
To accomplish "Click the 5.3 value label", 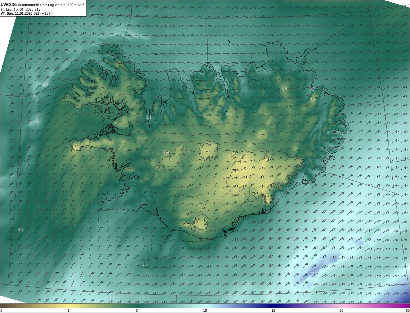I will point(145,264).
